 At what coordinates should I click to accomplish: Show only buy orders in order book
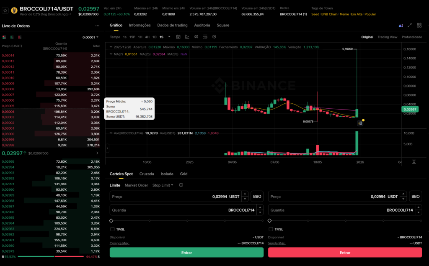point(11,37)
